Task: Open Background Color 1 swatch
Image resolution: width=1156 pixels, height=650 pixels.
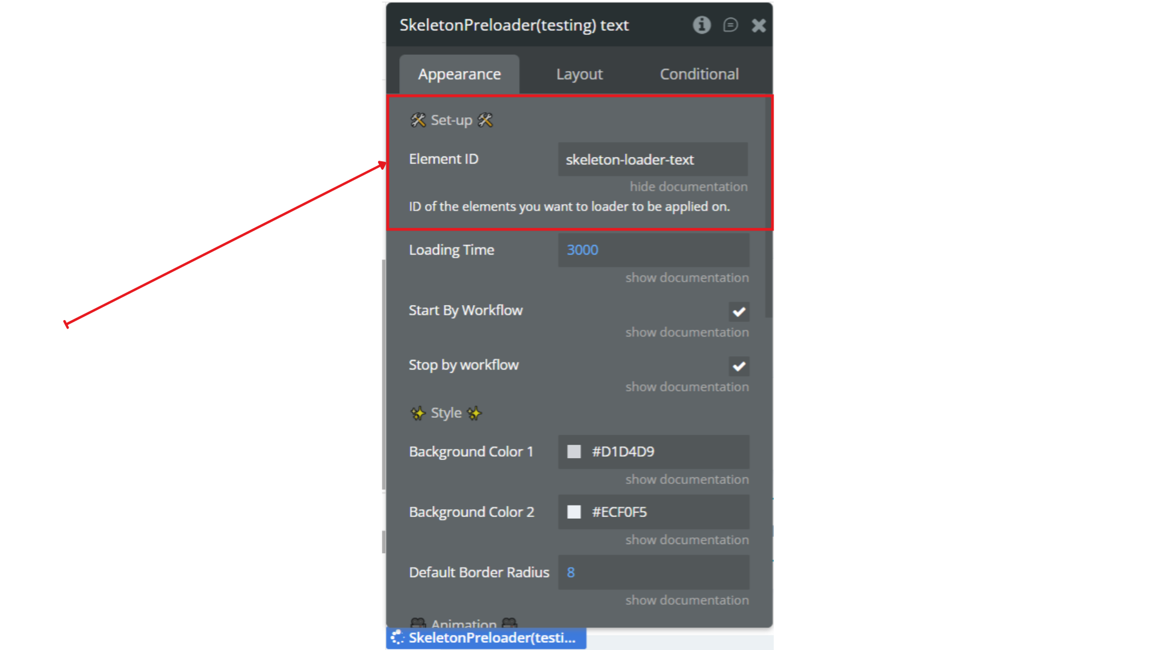Action: [574, 451]
